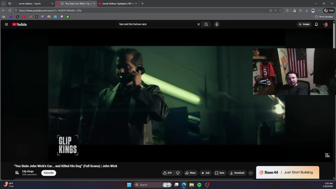Expand the tab search dropdown arrow
The image size is (336, 189).
pyautogui.click(x=3, y=4)
